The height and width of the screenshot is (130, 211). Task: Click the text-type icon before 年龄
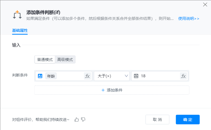point(40,76)
